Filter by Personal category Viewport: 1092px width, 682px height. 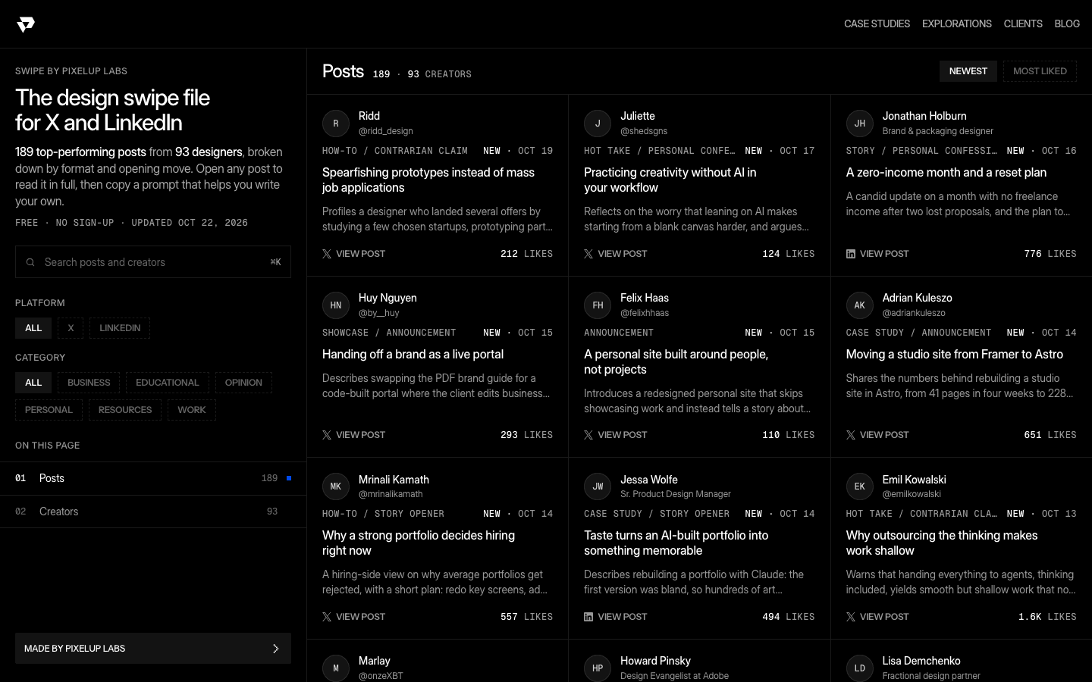(x=49, y=410)
